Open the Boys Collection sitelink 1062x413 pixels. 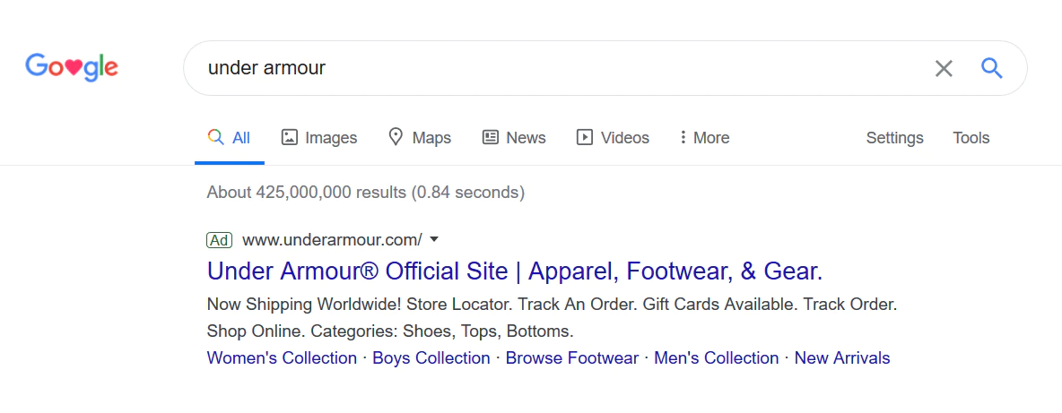pyautogui.click(x=431, y=357)
